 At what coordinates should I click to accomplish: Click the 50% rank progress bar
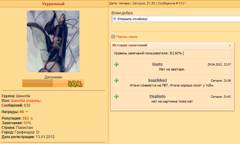pyautogui.click(x=53, y=83)
